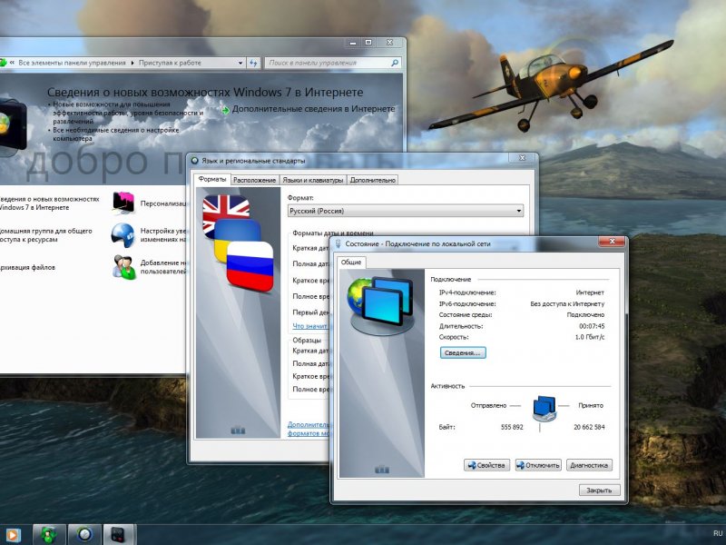Screen dimensions: 726x545
Task: Select the Общие tab in the status window
Action: (x=351, y=262)
